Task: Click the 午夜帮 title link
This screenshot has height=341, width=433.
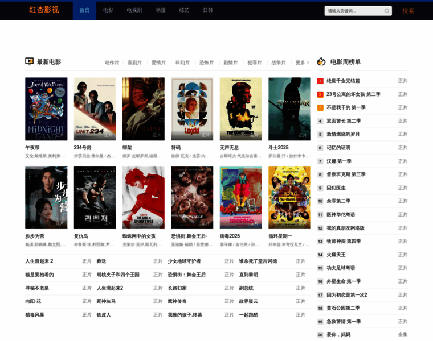Action: [x=32, y=148]
